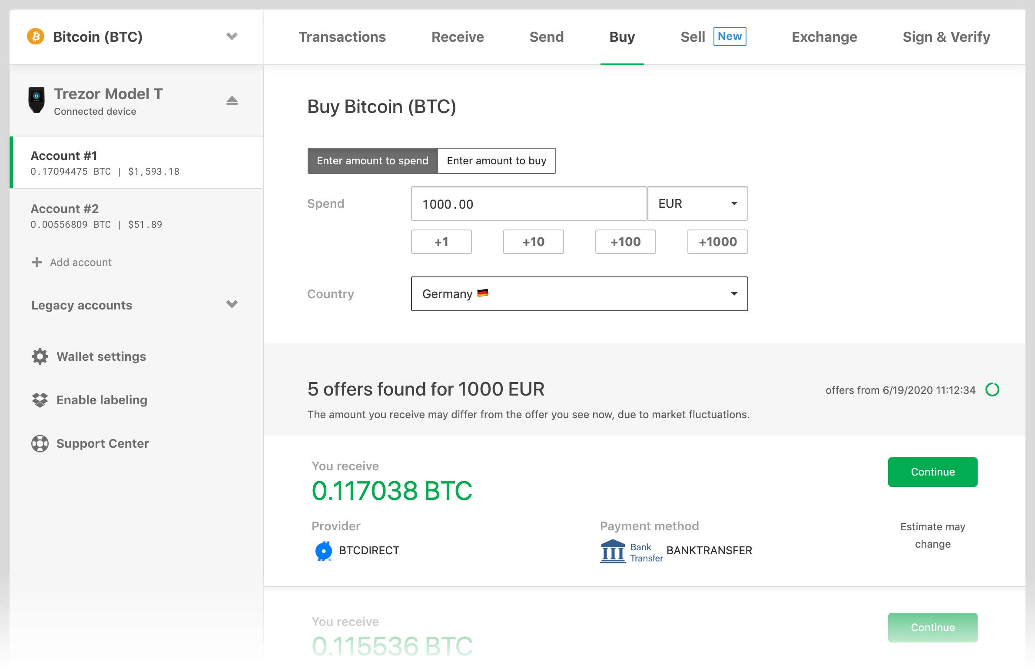Select the Buy tab

tap(622, 37)
